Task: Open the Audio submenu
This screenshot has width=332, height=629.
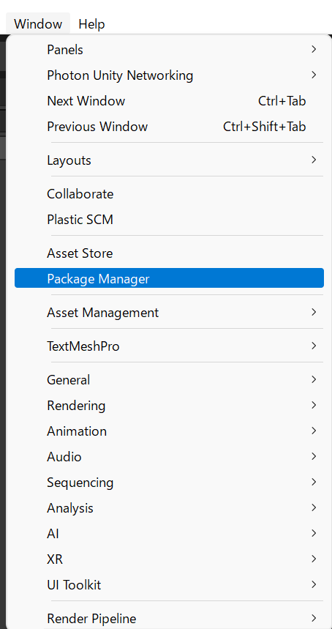Action: coord(169,456)
